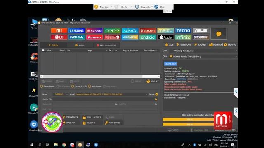
Task: Open the USB Waiting for devices dropdown
Action: tap(203, 51)
